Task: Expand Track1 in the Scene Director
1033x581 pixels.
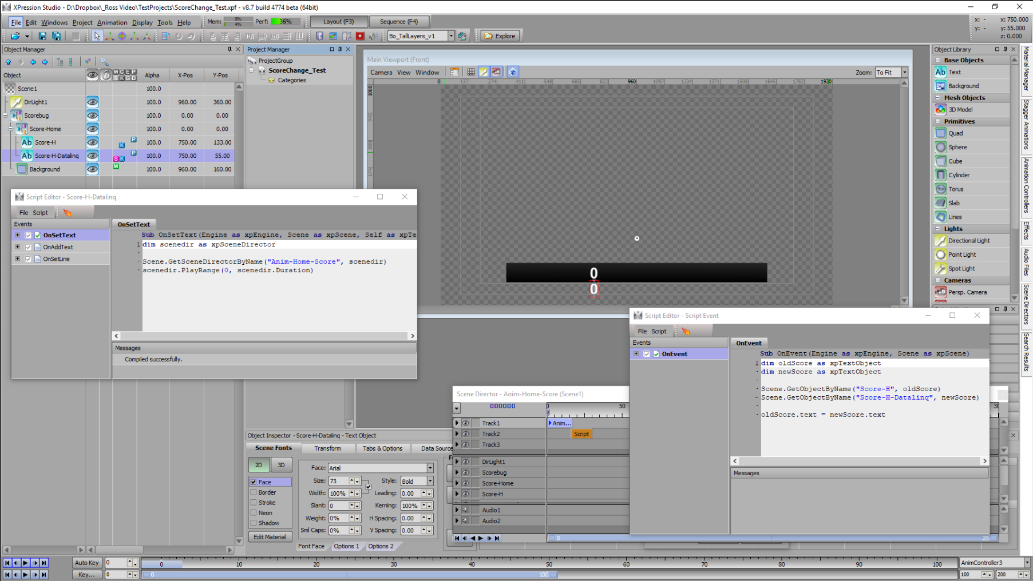Action: [457, 423]
